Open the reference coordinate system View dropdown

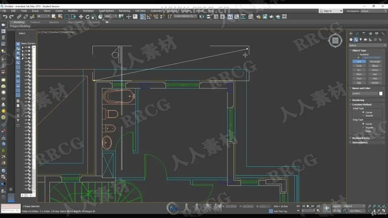point(111,16)
